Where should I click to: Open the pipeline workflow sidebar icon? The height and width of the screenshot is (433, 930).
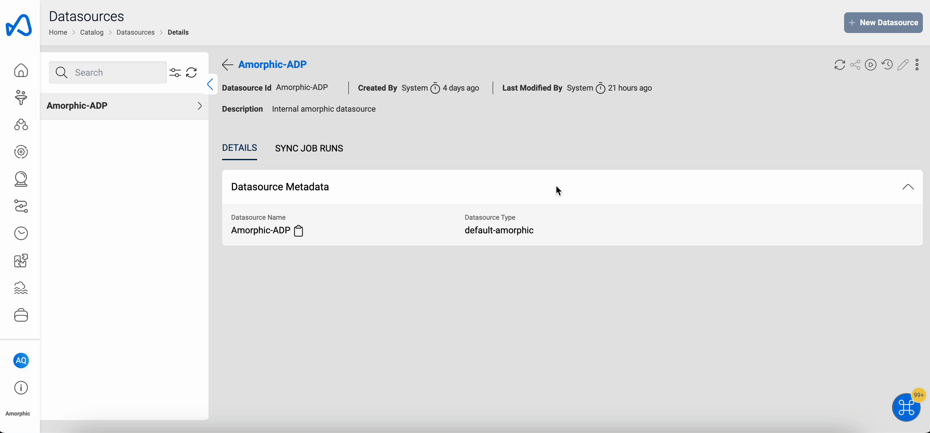pyautogui.click(x=21, y=206)
